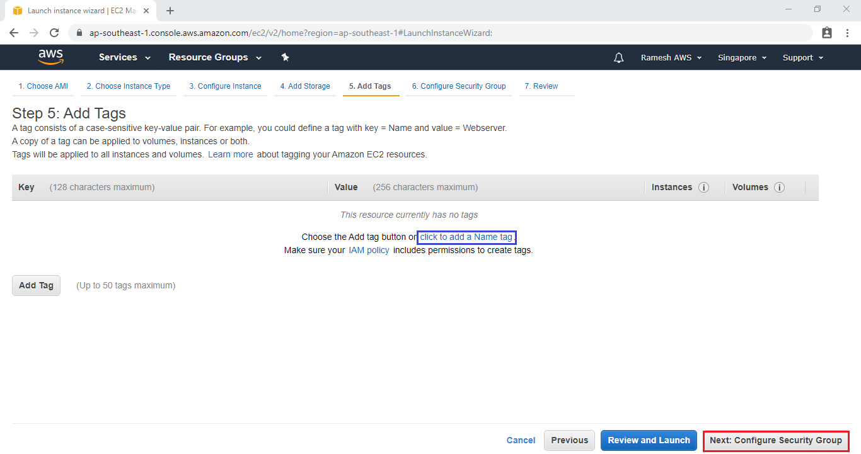Screen dimensions: 861x454
Task: Select the 5. Add Tags step
Action: 370,86
